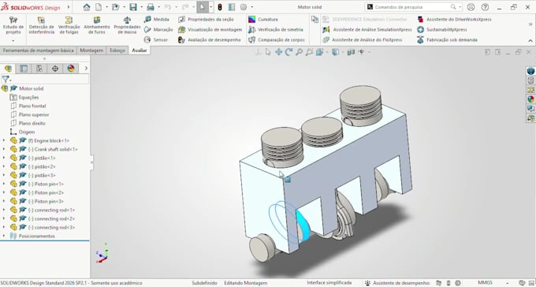Launch Assistente de Análise SimulationXpress
536x287 pixels.
click(367, 30)
